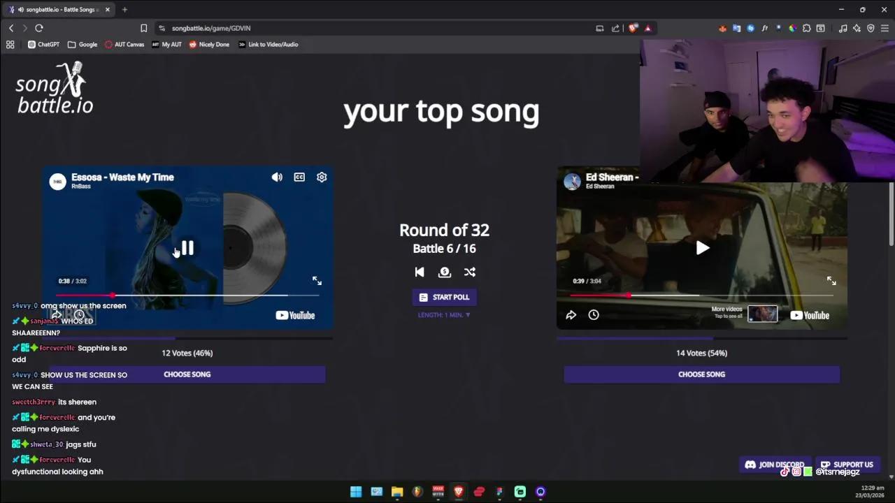
Task: Open FL Studio from taskbar
Action: (x=417, y=492)
